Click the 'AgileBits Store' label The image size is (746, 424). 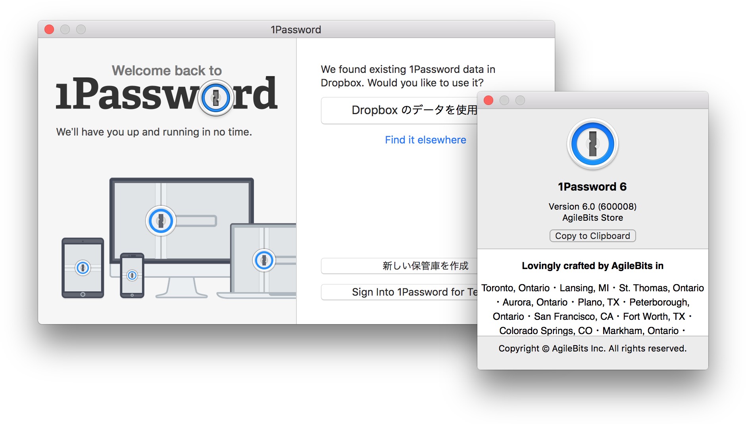point(592,218)
